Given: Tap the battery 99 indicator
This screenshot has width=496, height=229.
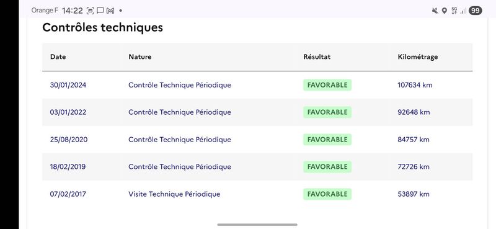Looking at the screenshot, I should (x=475, y=11).
